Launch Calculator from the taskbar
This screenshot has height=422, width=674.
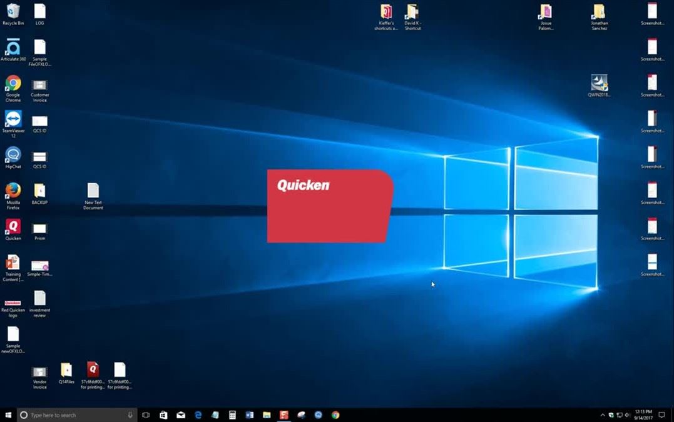point(232,414)
